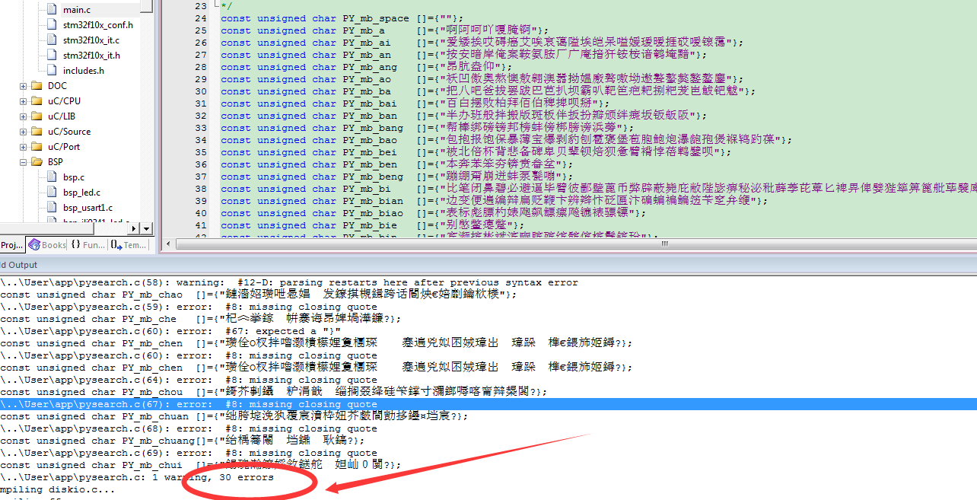Screen dimensions: 977x500
Task: Switch to the Templates tab
Action: [128, 245]
